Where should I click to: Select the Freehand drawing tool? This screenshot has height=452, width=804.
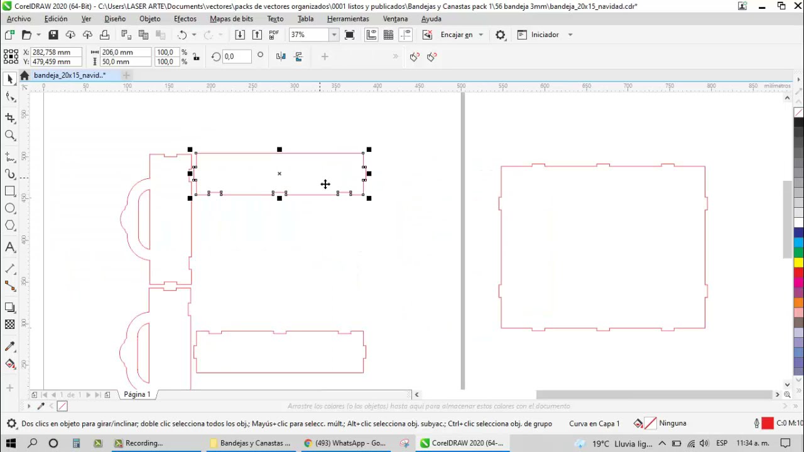point(10,156)
